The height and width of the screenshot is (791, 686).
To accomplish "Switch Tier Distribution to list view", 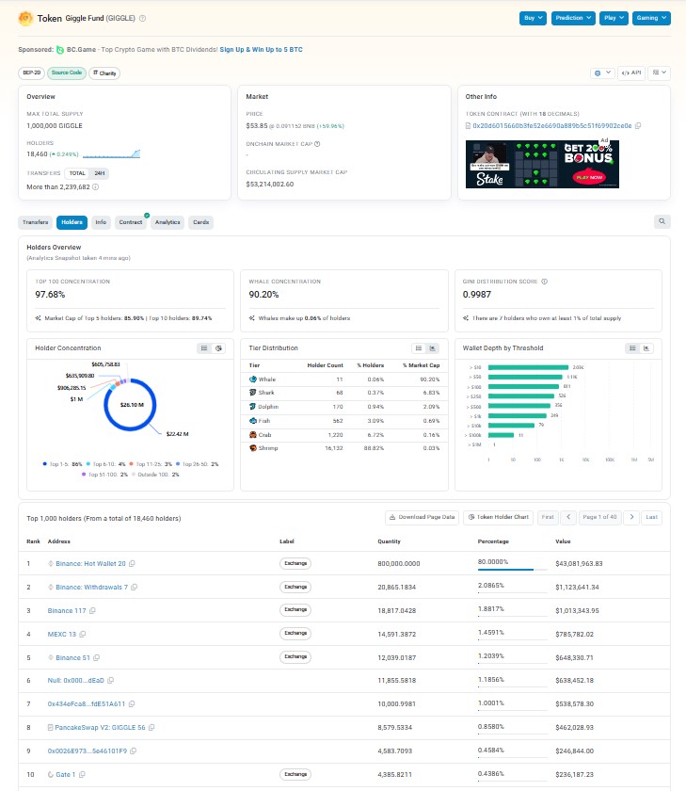I will coord(419,348).
